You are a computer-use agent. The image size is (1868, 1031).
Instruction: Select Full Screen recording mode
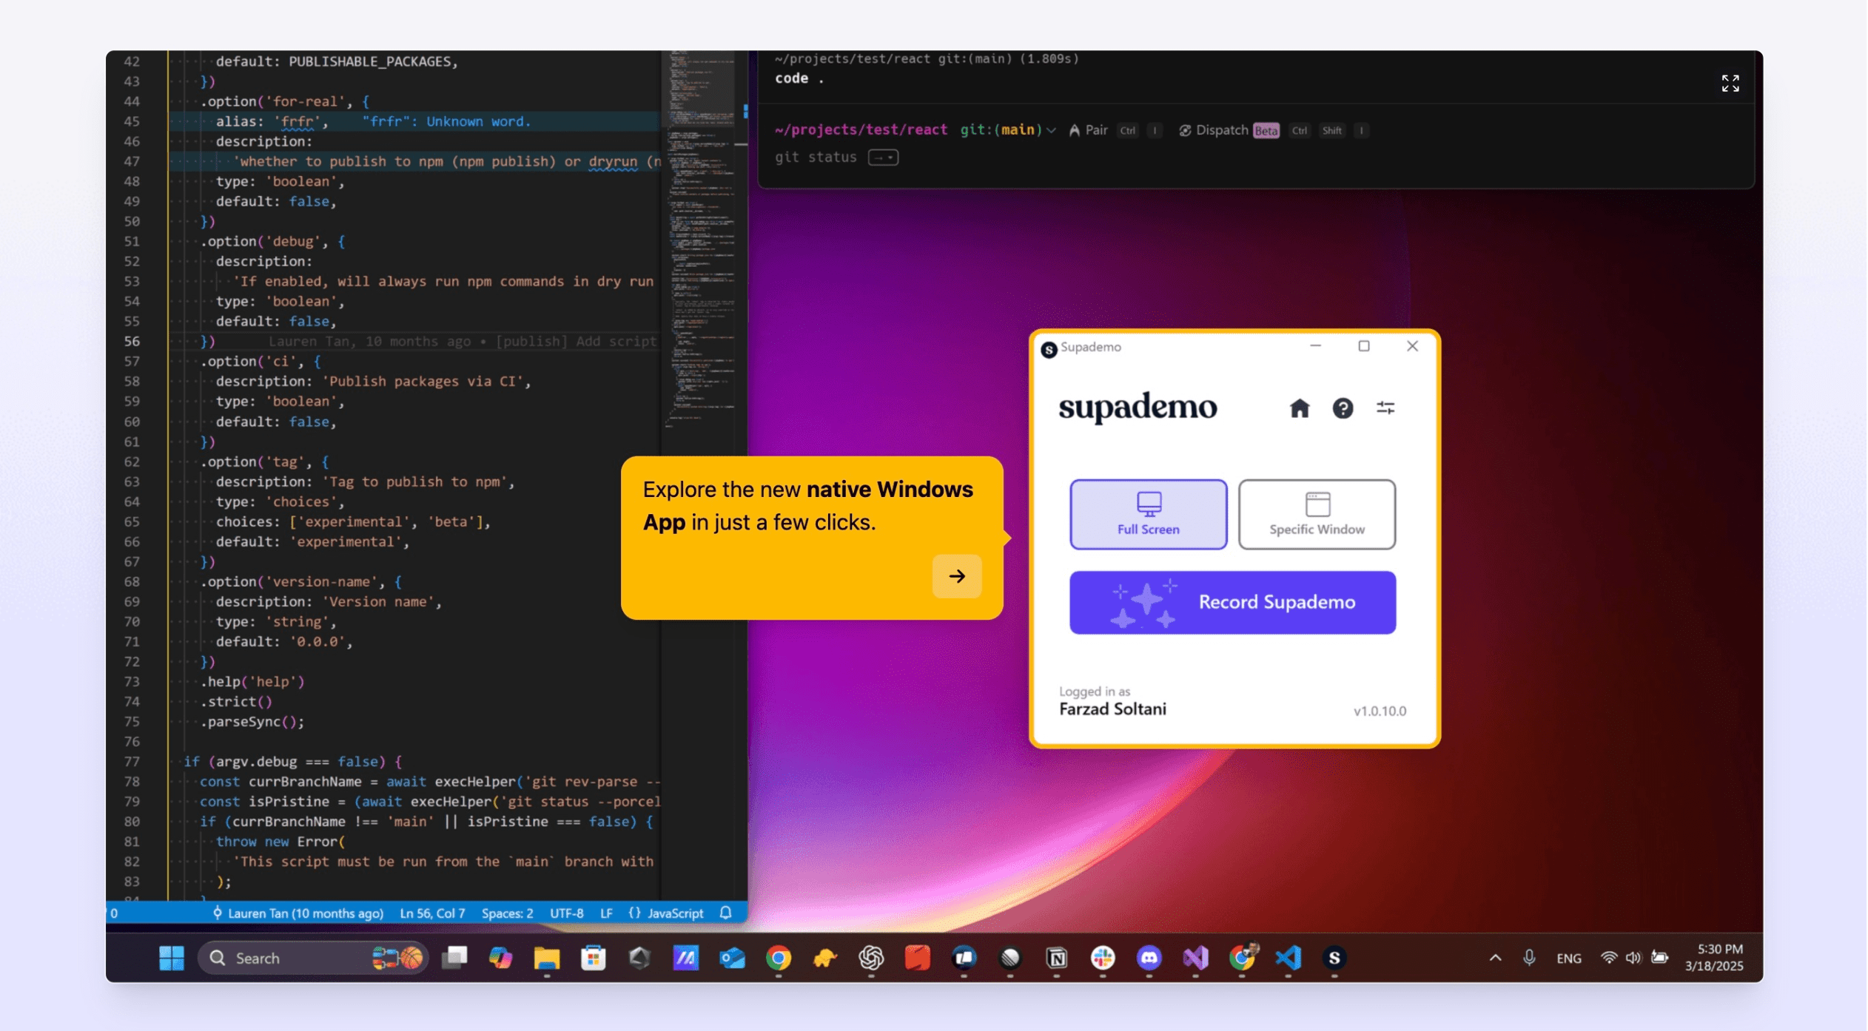click(1148, 514)
